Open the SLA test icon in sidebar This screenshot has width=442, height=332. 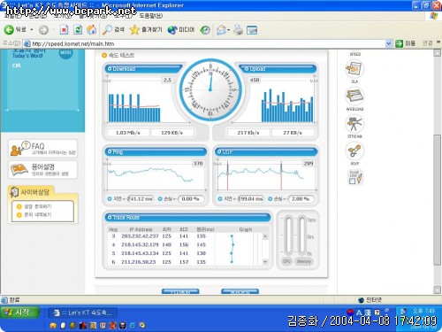click(x=354, y=69)
